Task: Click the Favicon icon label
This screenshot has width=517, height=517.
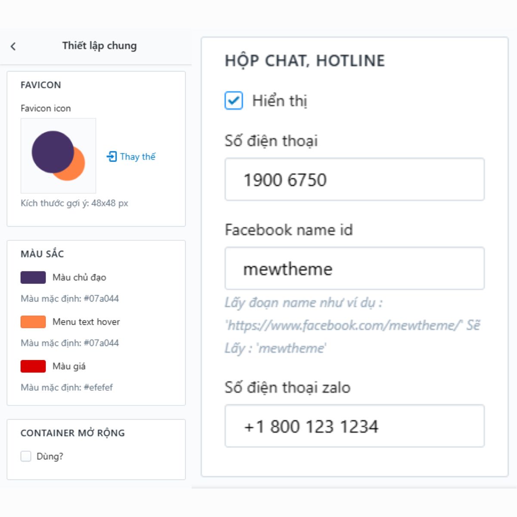Action: coord(46,108)
